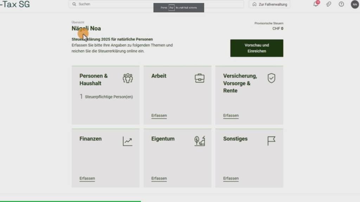
Task: Click the flag icon in the Sonstiges card
Action: 271,141
